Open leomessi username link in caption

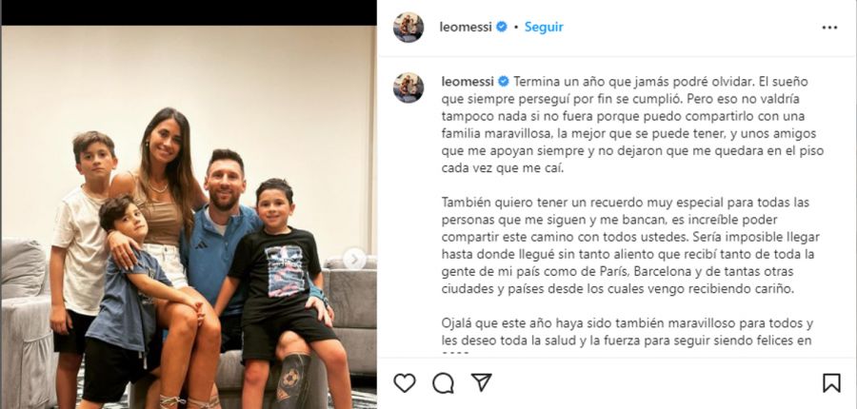pos(468,82)
